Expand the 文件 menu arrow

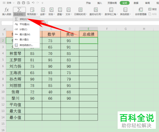tap(14, 3)
